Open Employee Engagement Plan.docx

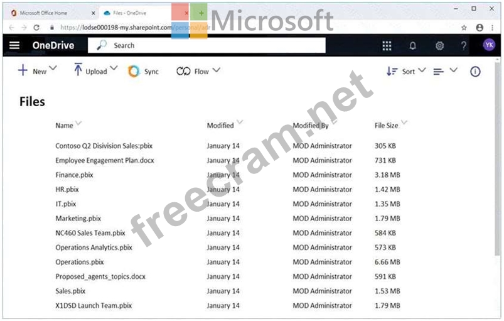(x=105, y=161)
